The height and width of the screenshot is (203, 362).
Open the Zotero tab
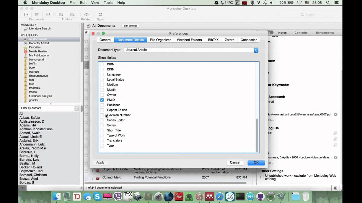pyautogui.click(x=229, y=40)
